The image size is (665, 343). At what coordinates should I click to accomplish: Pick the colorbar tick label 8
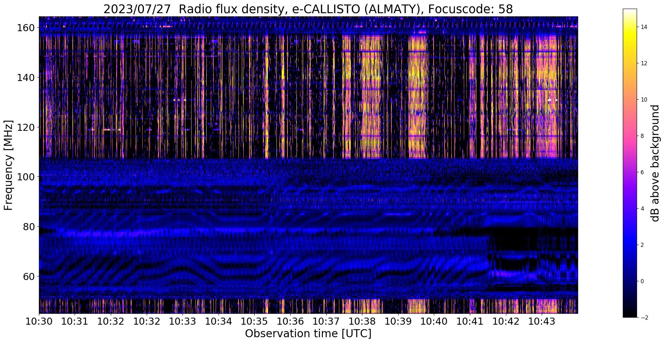[642, 136]
